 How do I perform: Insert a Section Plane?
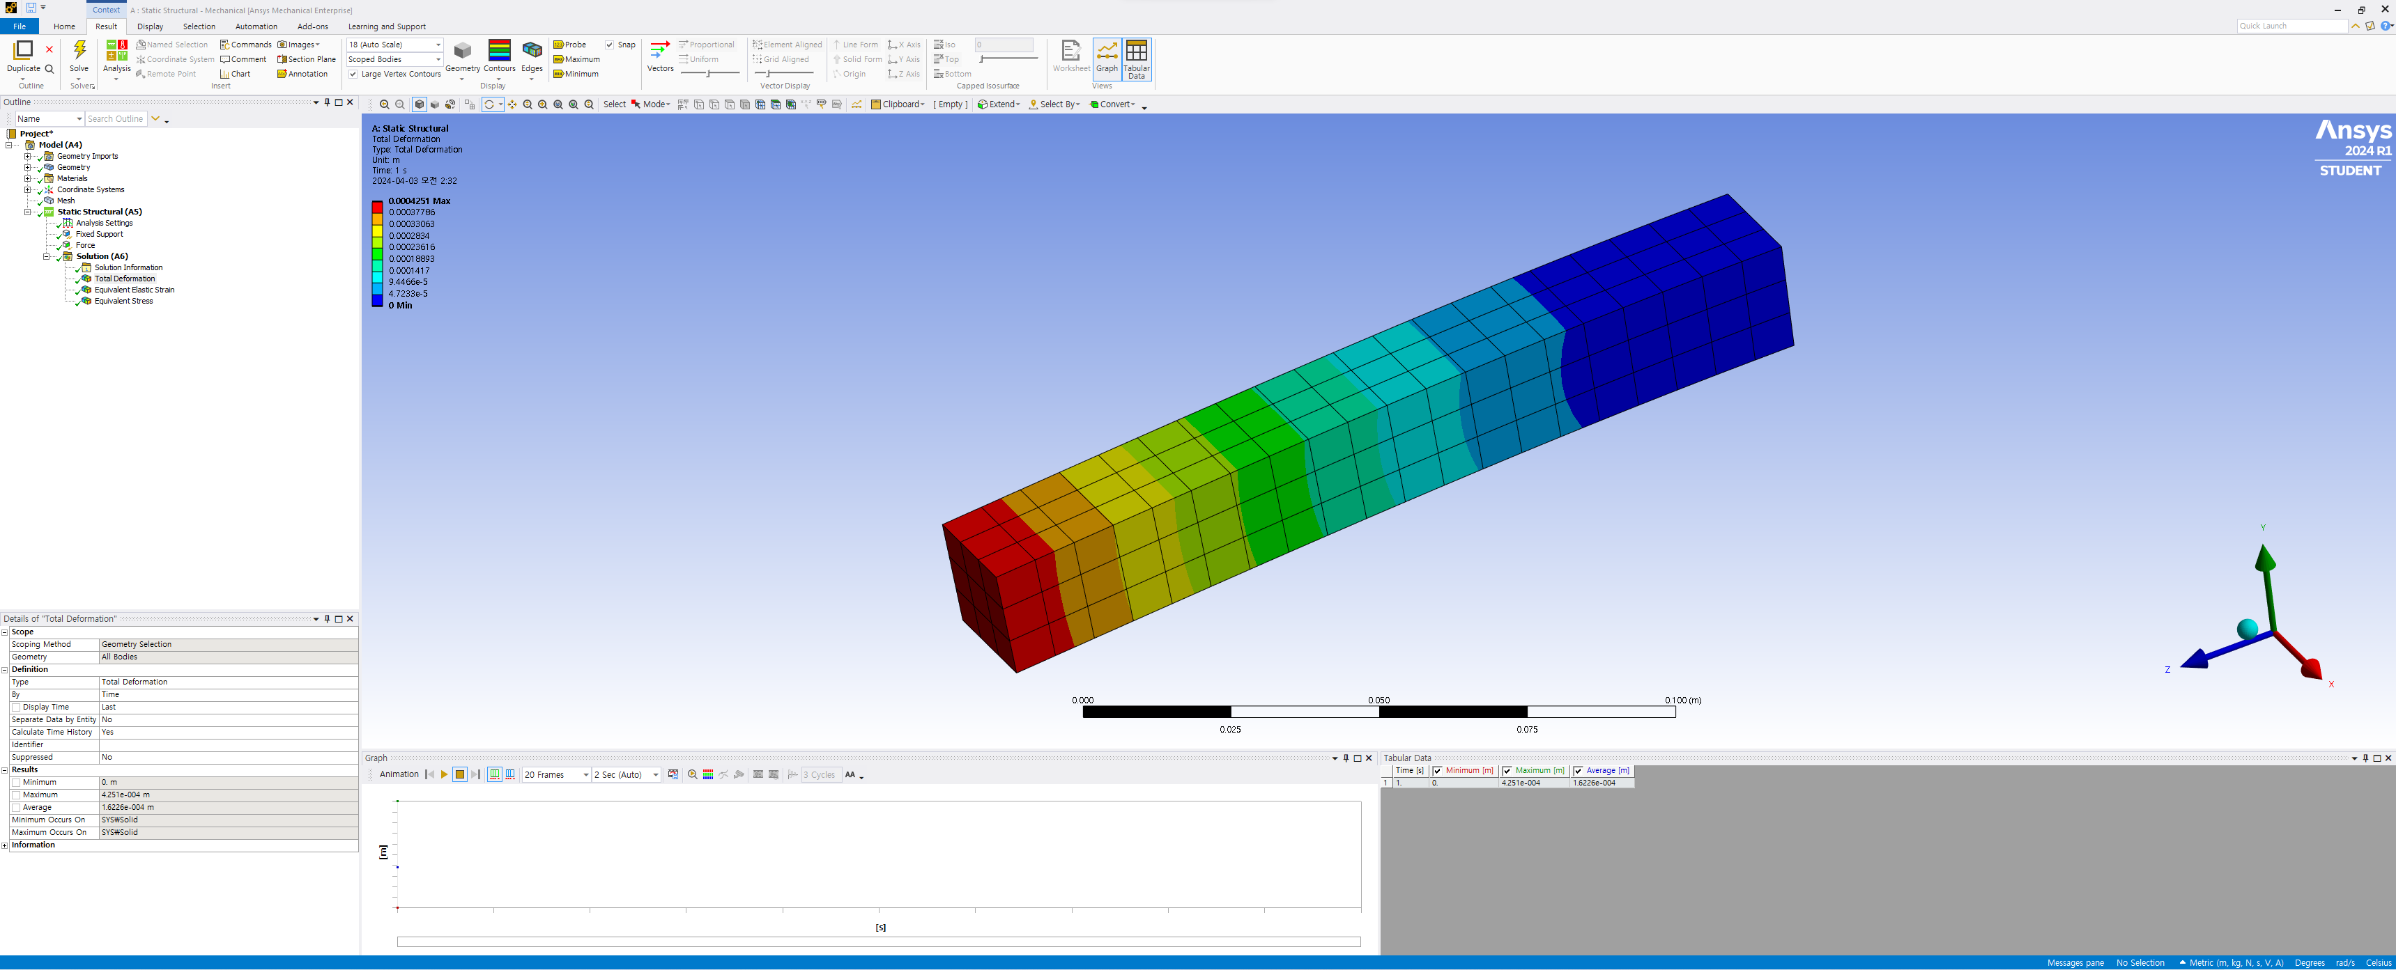[306, 59]
